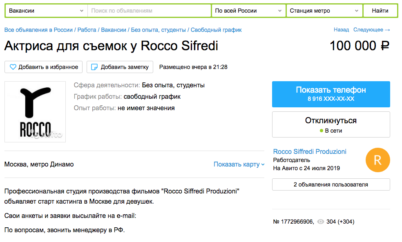Open the Rocco Siffredi Produzioni seller link
The width and height of the screenshot is (402, 242).
click(x=310, y=151)
